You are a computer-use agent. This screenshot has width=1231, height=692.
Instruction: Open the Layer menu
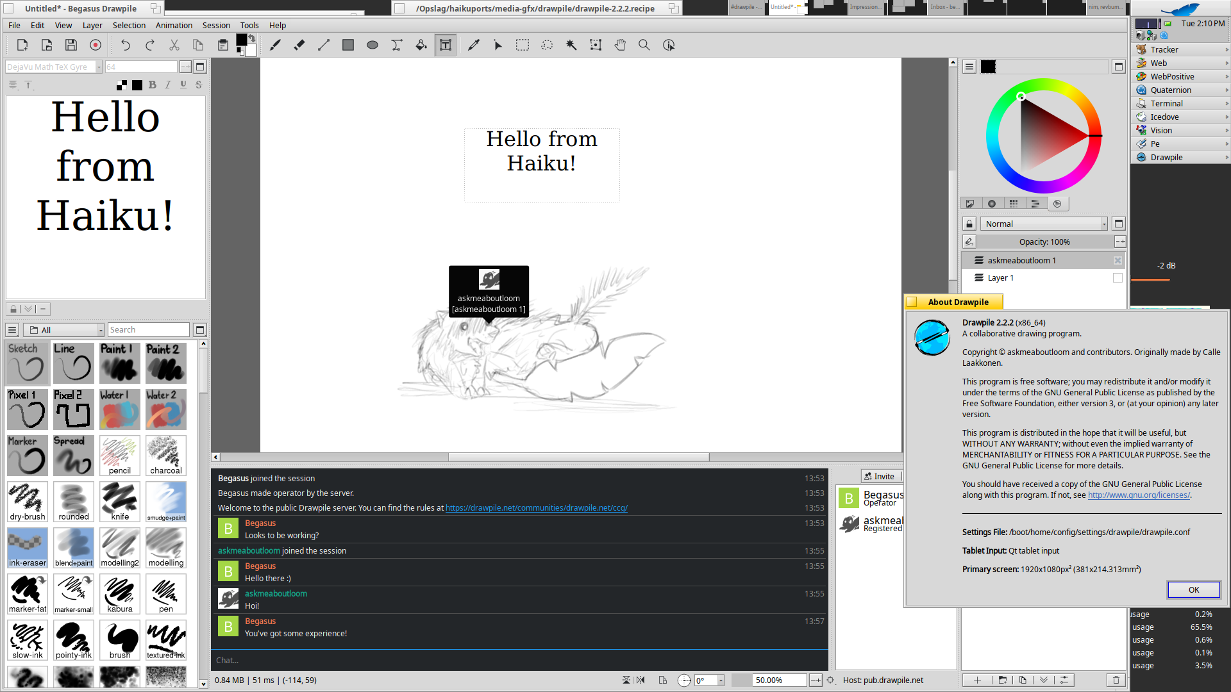click(x=92, y=25)
